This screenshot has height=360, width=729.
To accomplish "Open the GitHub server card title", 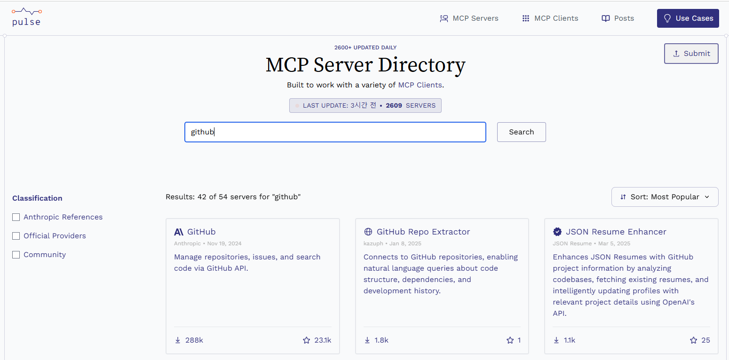I will [201, 232].
